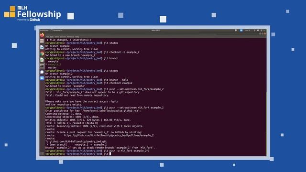Screen dimensions: 306x172
Task: Open Firefox from the Ubuntu dock
Action: point(42,35)
